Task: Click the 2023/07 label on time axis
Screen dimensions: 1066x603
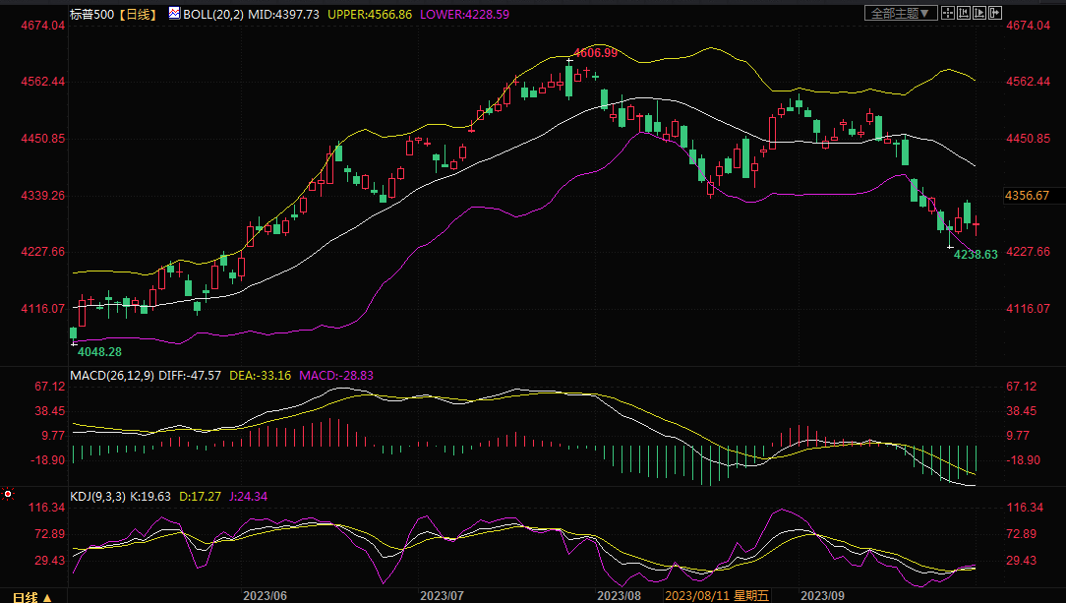Action: click(x=442, y=596)
